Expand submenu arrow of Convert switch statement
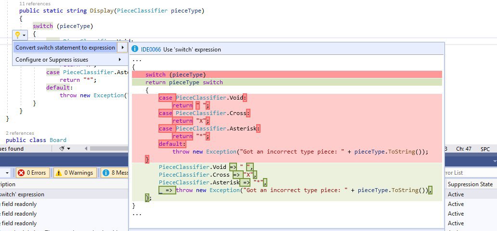Image resolution: width=497 pixels, height=231 pixels. click(x=122, y=48)
